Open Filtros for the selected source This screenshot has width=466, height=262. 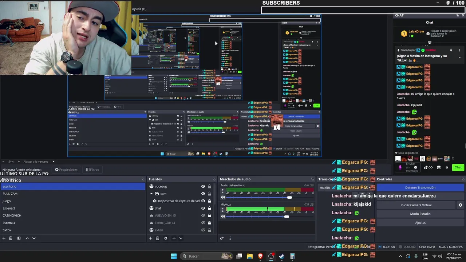(92, 170)
